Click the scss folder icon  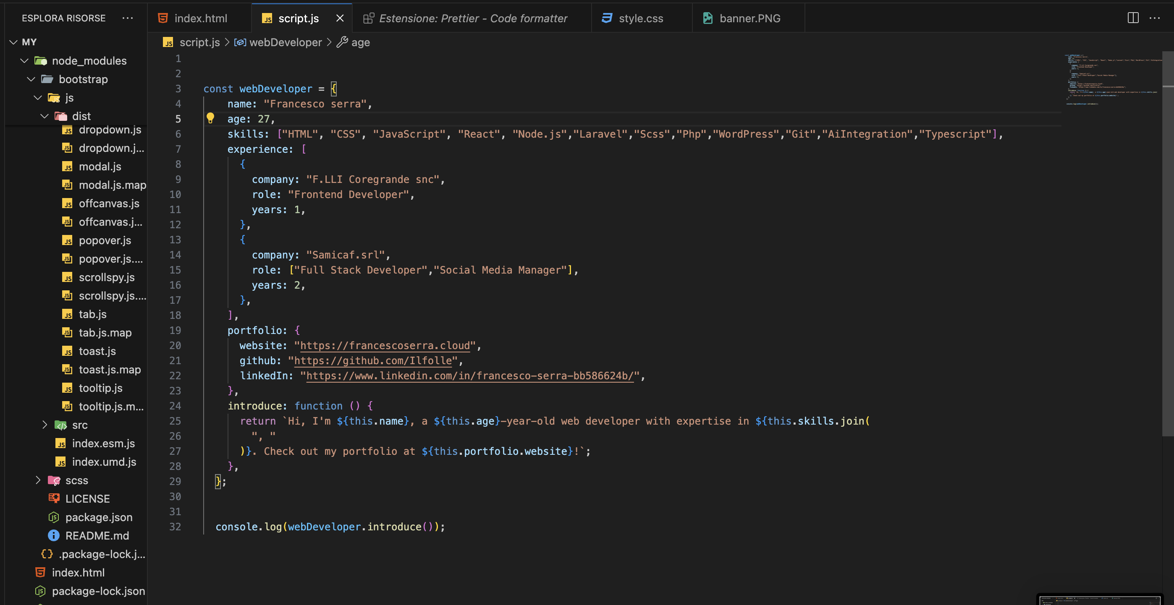[54, 480]
